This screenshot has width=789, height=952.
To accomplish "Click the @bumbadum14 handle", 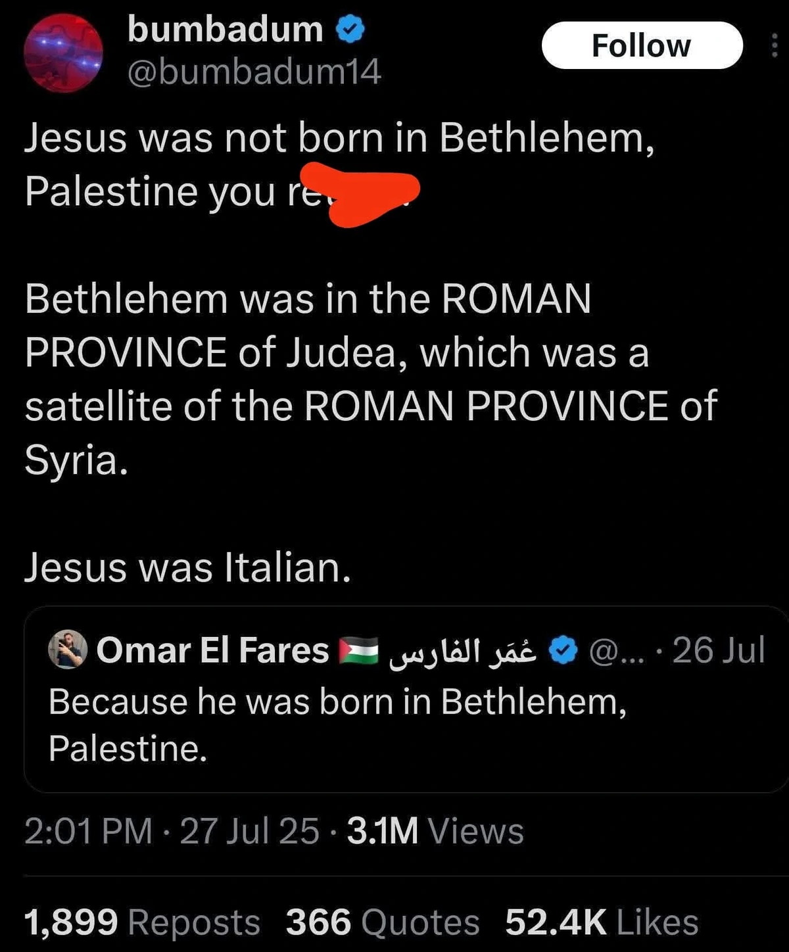I will (x=253, y=72).
